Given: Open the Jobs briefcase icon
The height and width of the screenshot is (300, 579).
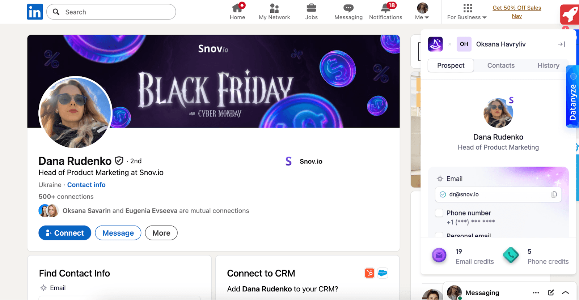Looking at the screenshot, I should pyautogui.click(x=311, y=8).
